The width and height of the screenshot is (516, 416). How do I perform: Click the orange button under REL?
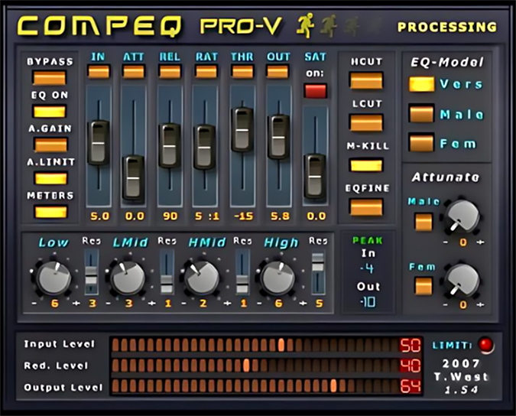click(170, 71)
